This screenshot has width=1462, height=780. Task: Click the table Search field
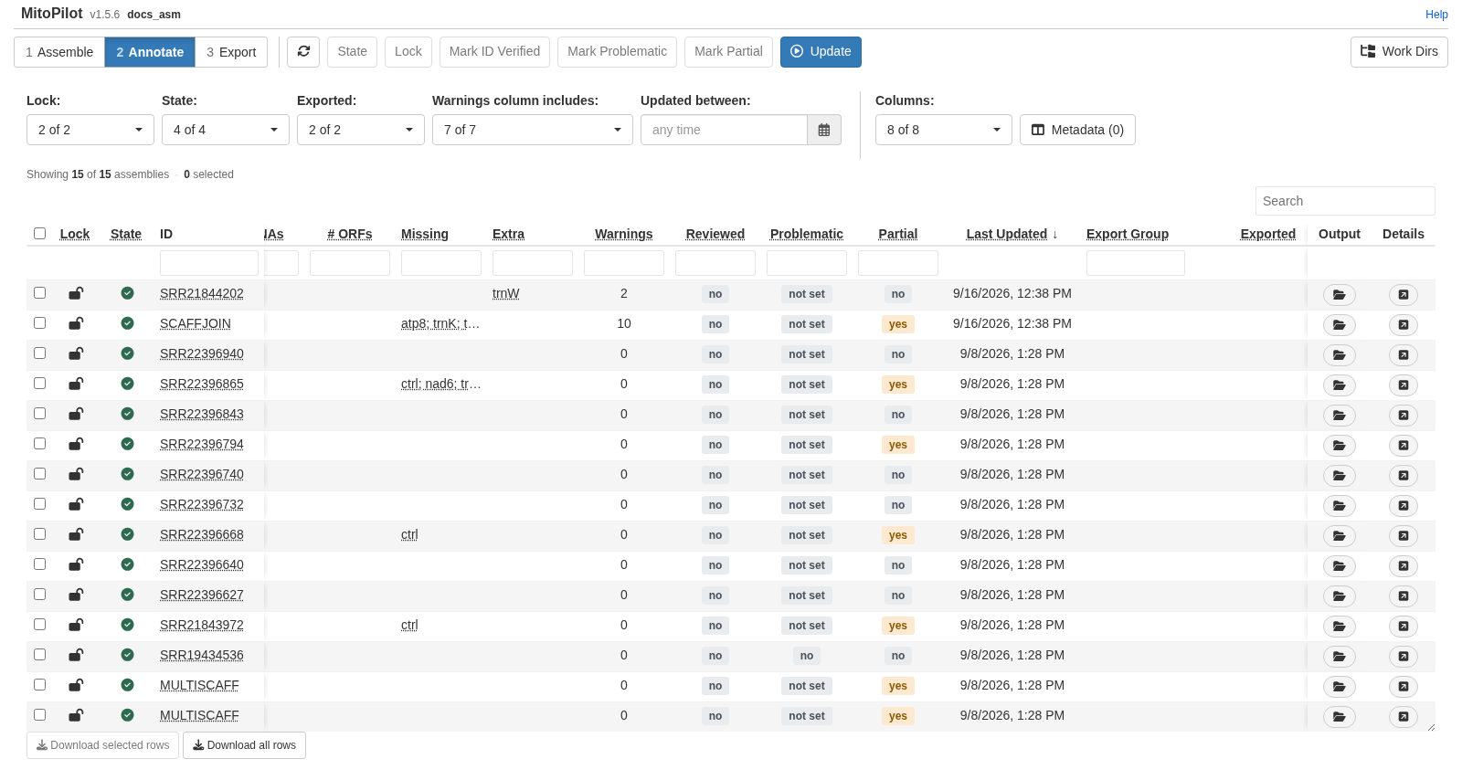(x=1345, y=201)
